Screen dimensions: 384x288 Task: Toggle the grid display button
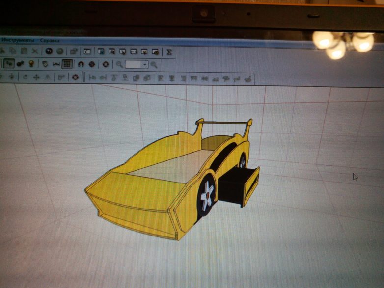tap(68, 64)
